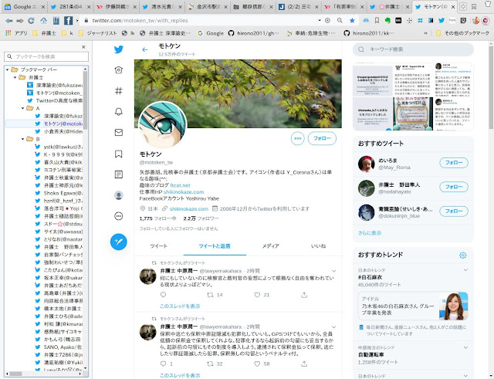Click the ブックマークを検索 field
This screenshot has width=494, height=379.
click(x=46, y=56)
